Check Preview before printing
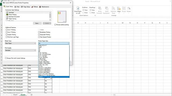Viewport: 172px width, 96px height. coord(55,25)
